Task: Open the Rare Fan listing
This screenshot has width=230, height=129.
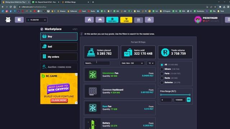Action: coord(120,108)
